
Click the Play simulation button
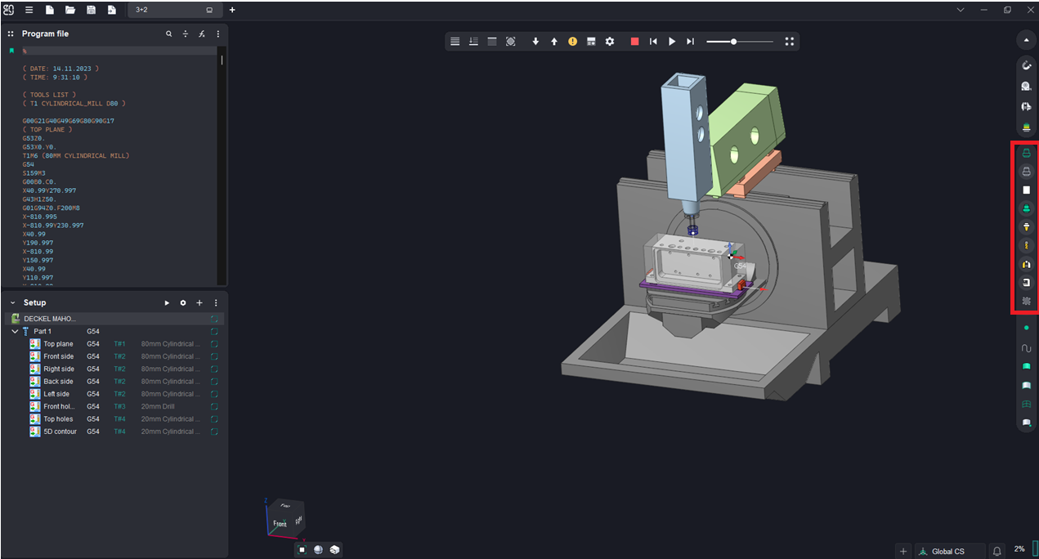point(672,42)
